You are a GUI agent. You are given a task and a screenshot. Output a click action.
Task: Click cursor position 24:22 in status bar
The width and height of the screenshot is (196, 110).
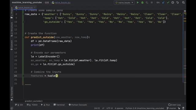tap(97, 108)
